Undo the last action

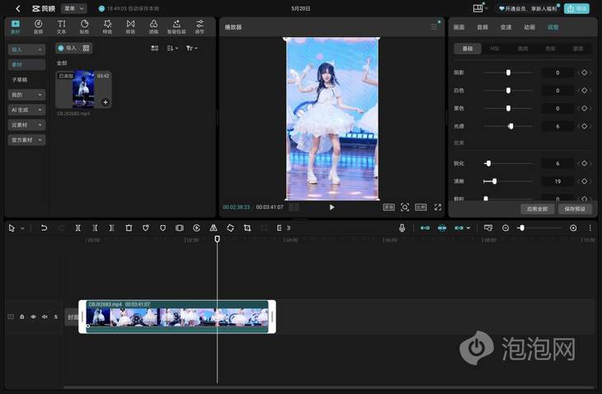(x=44, y=227)
